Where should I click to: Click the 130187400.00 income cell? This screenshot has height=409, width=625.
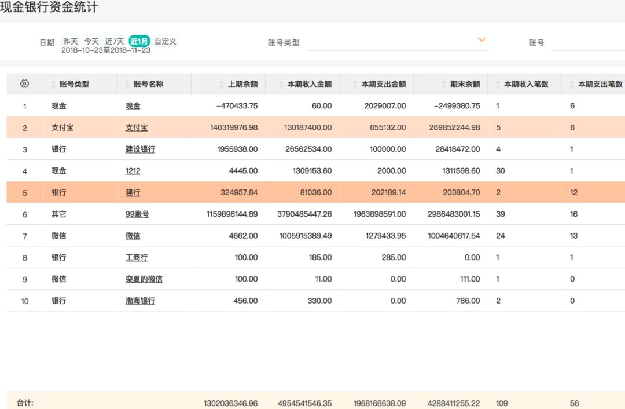[308, 127]
